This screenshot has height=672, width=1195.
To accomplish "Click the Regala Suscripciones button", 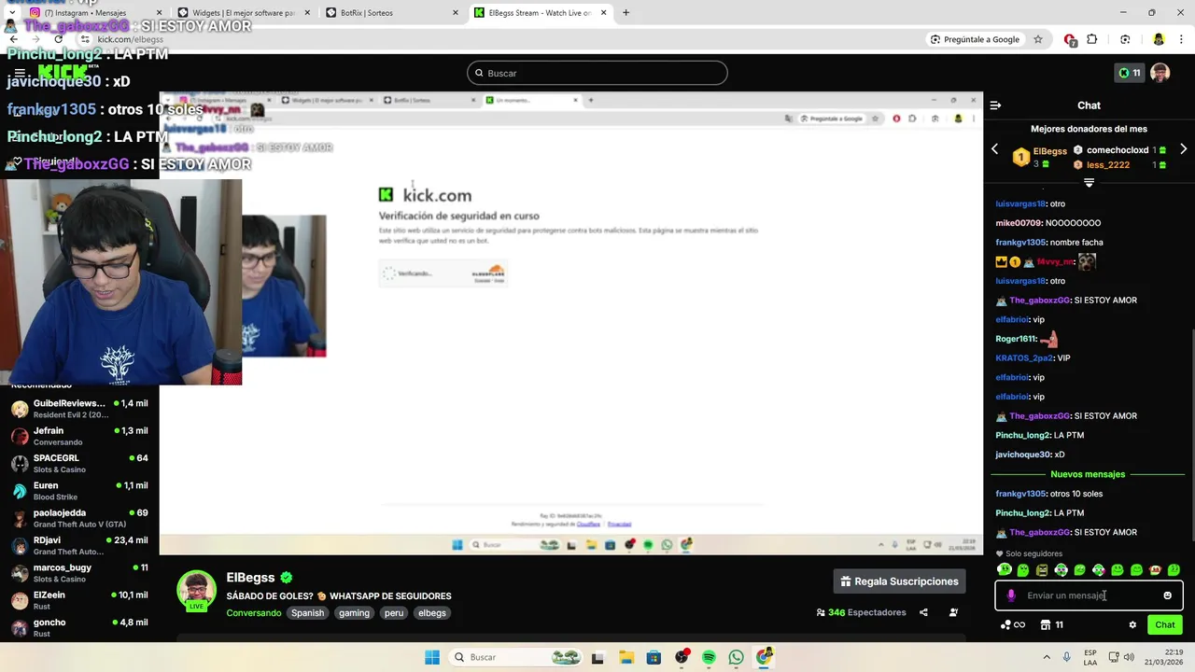I will coord(900,581).
